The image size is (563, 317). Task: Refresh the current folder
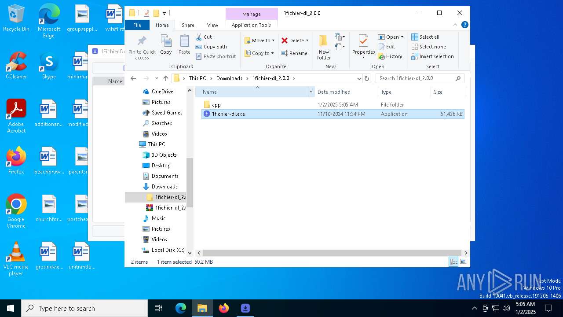(367, 78)
